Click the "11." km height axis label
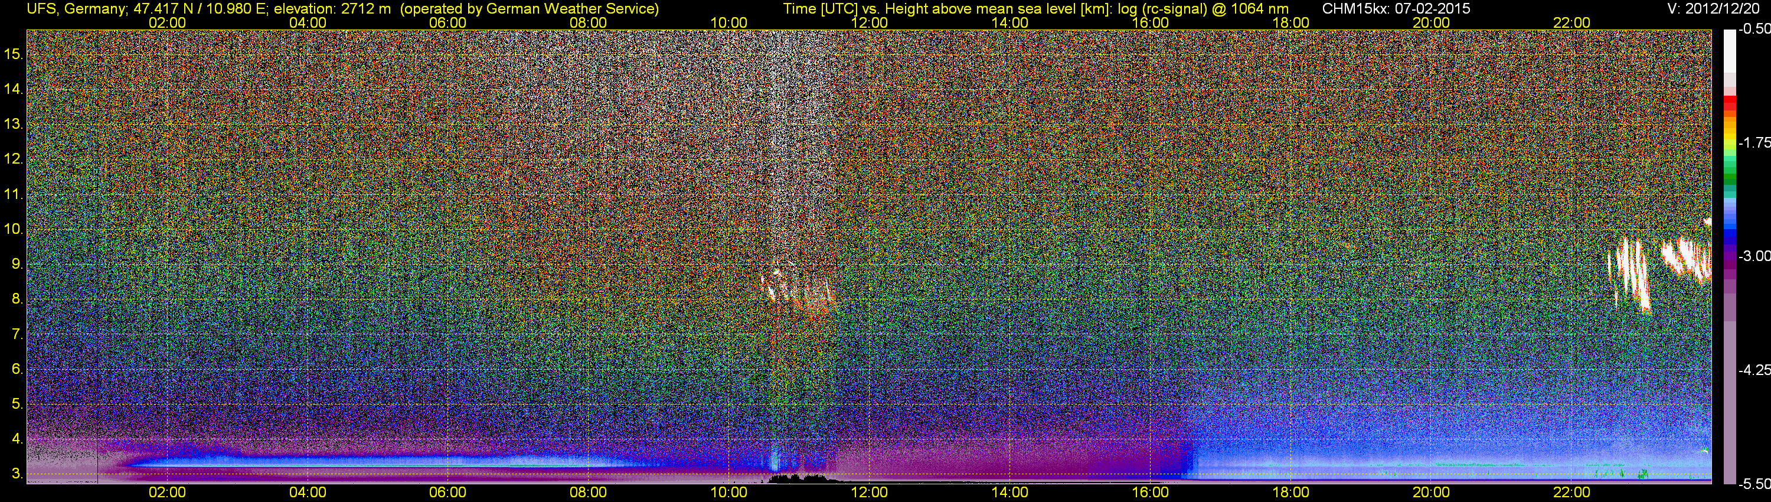The width and height of the screenshot is (1771, 502). pyautogui.click(x=14, y=194)
